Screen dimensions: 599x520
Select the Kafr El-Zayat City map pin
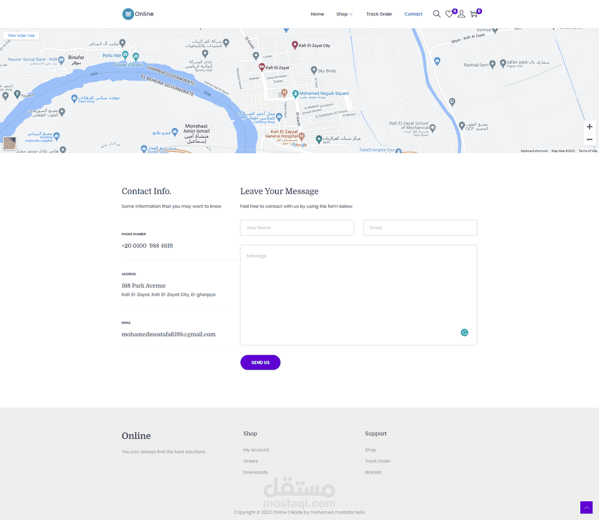(295, 45)
